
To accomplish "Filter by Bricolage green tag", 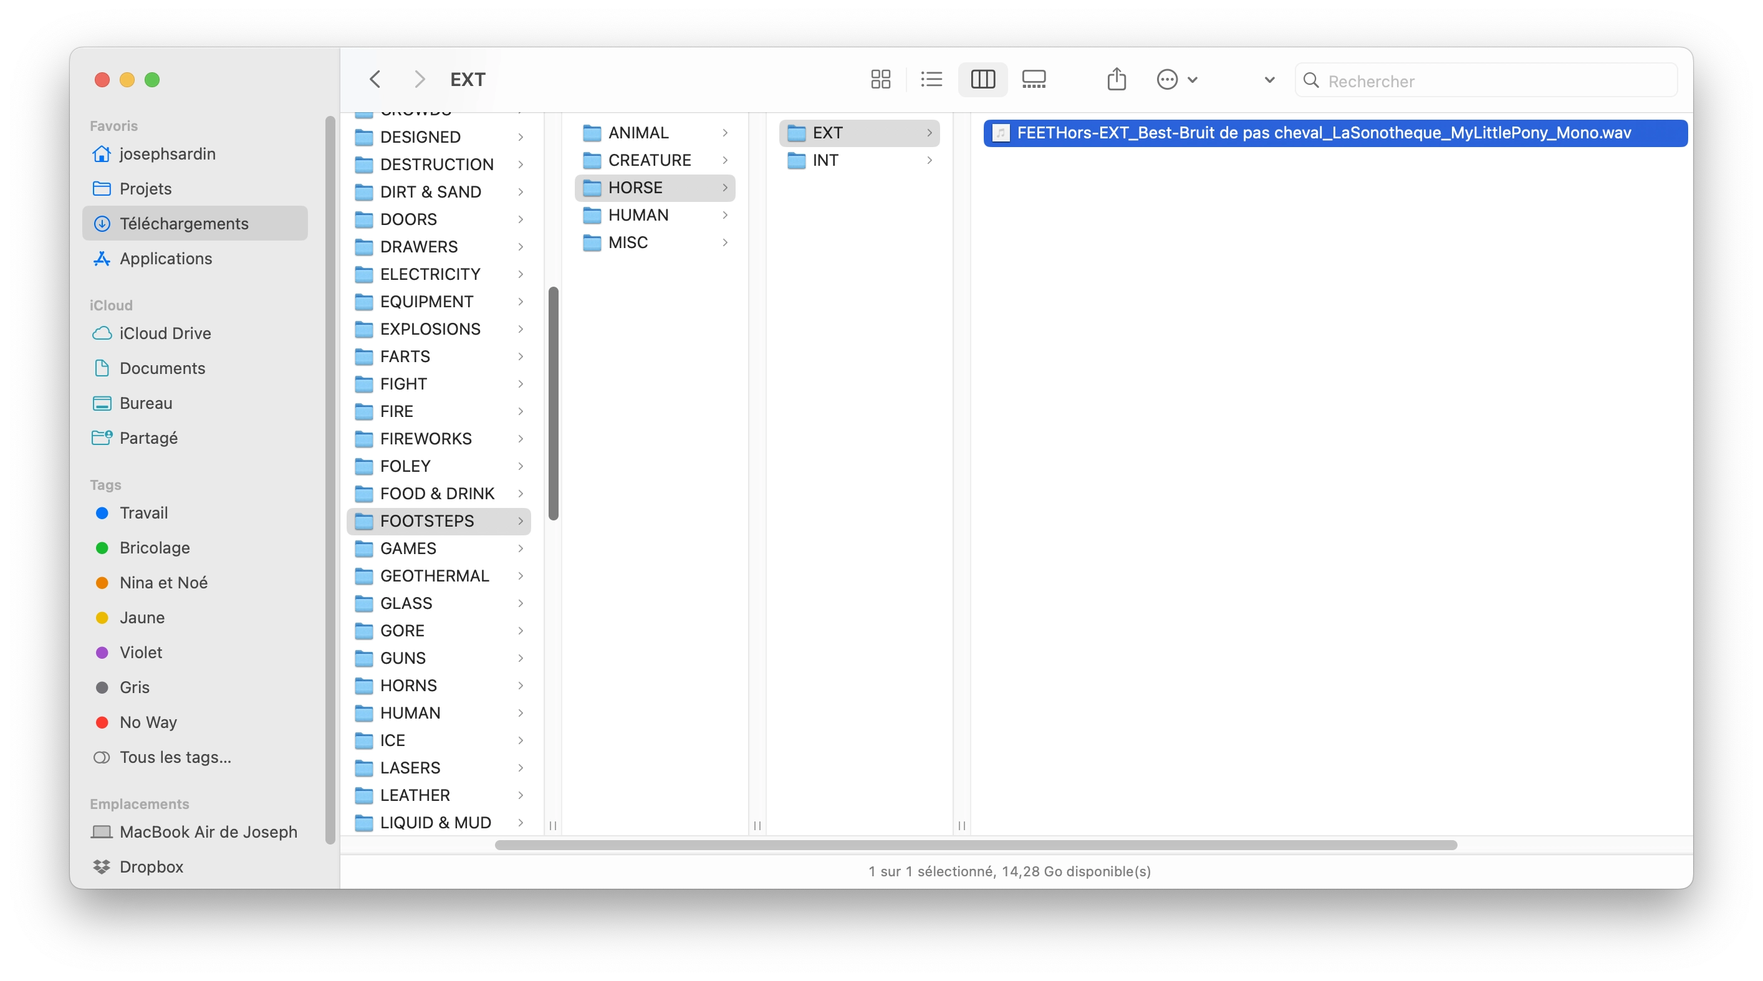I will [x=195, y=548].
